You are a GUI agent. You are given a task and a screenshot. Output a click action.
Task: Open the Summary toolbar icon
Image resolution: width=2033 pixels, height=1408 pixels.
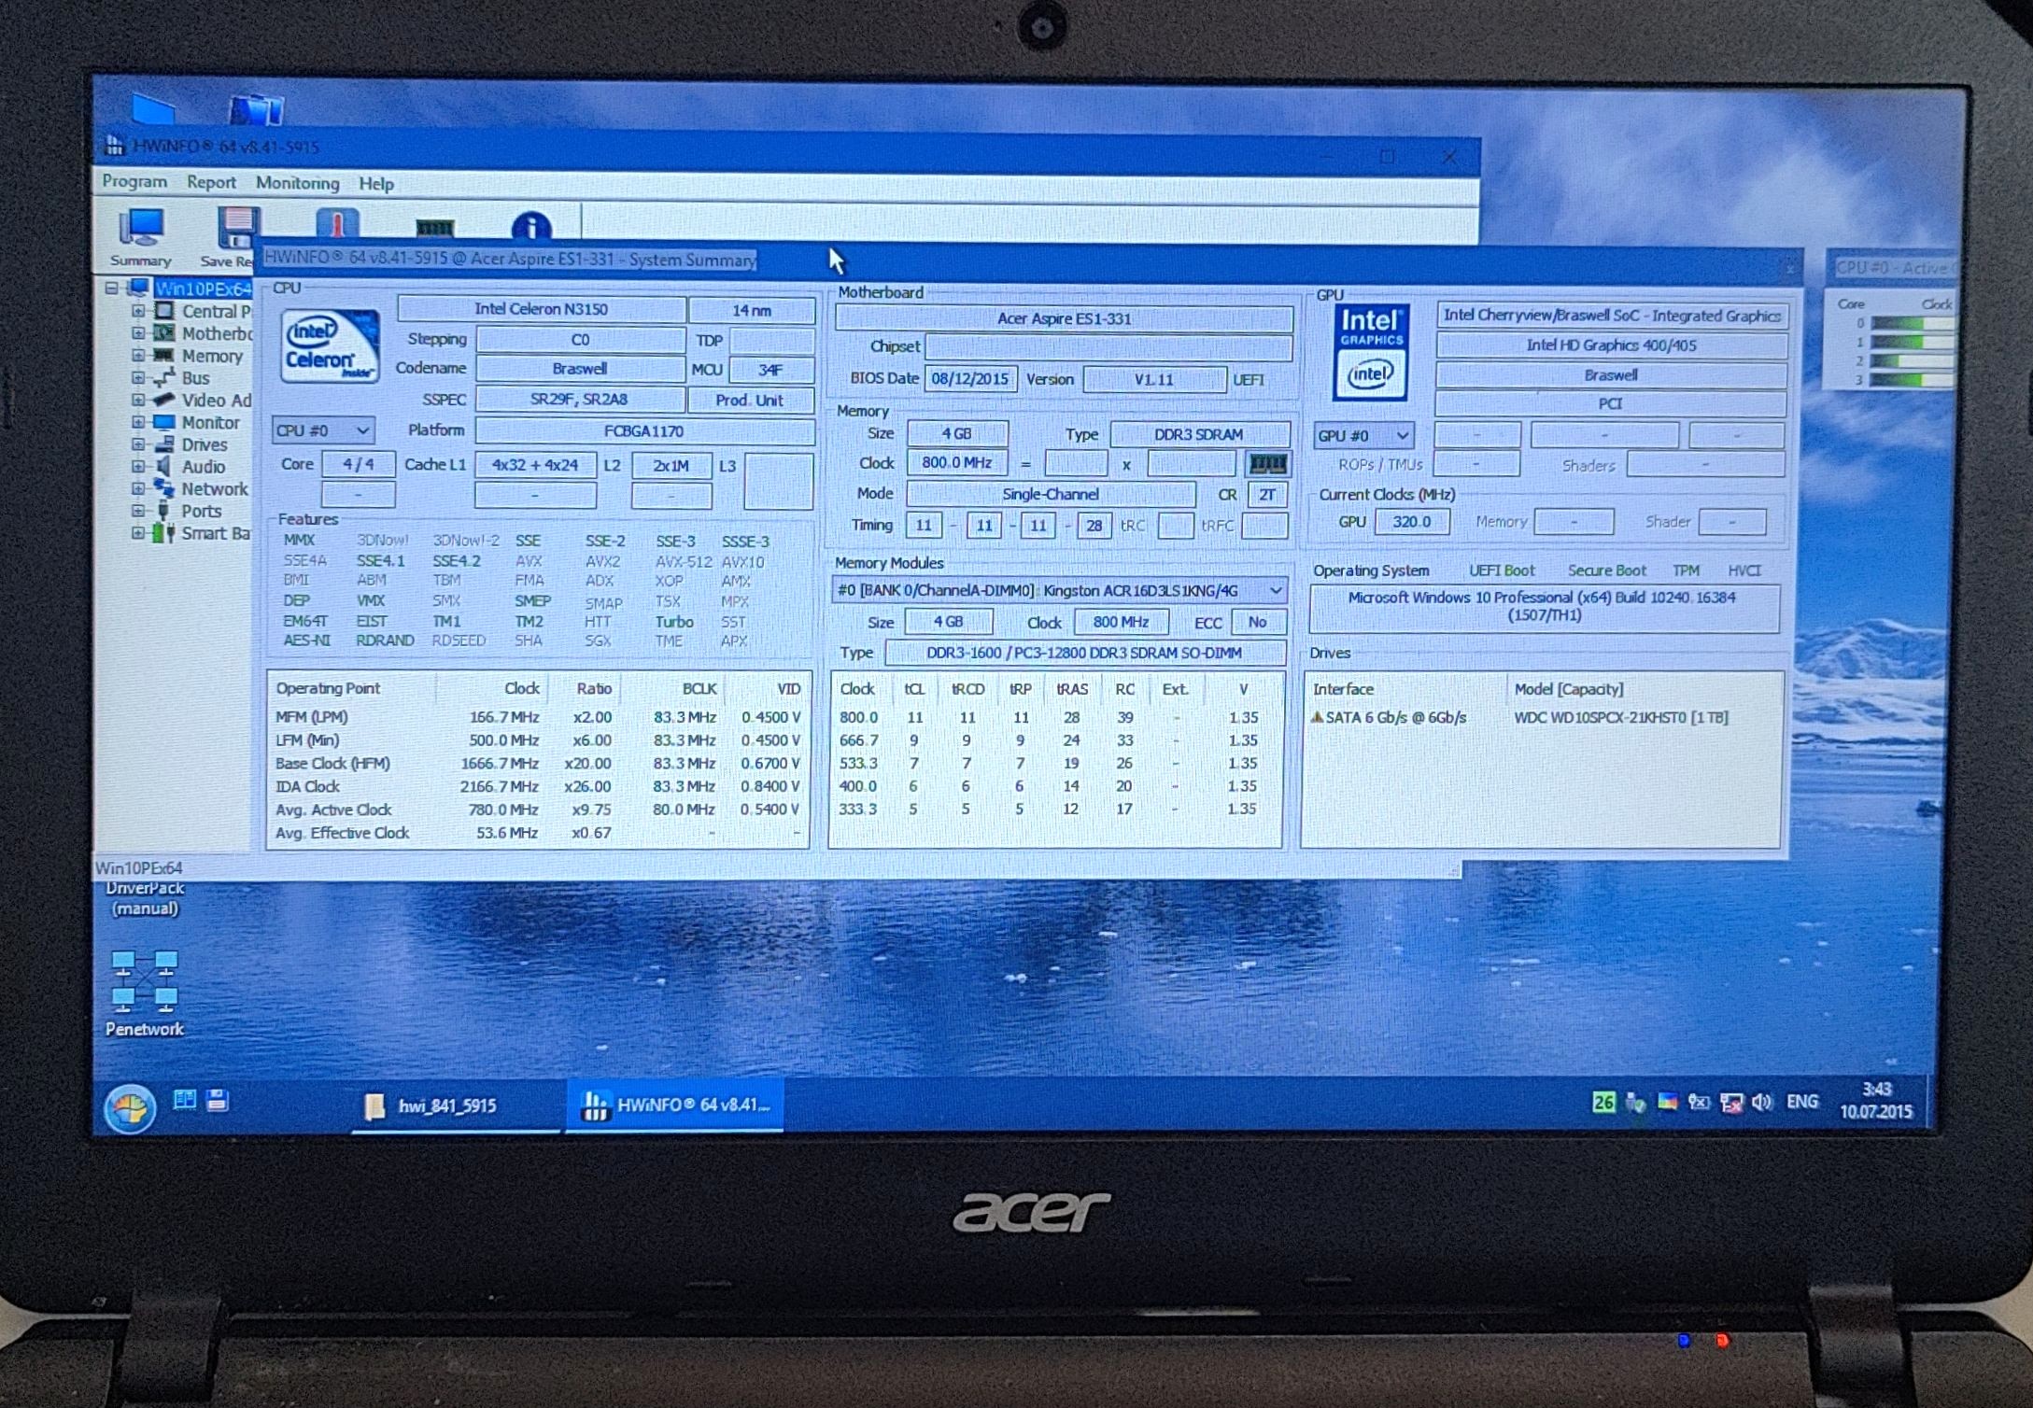(x=141, y=235)
